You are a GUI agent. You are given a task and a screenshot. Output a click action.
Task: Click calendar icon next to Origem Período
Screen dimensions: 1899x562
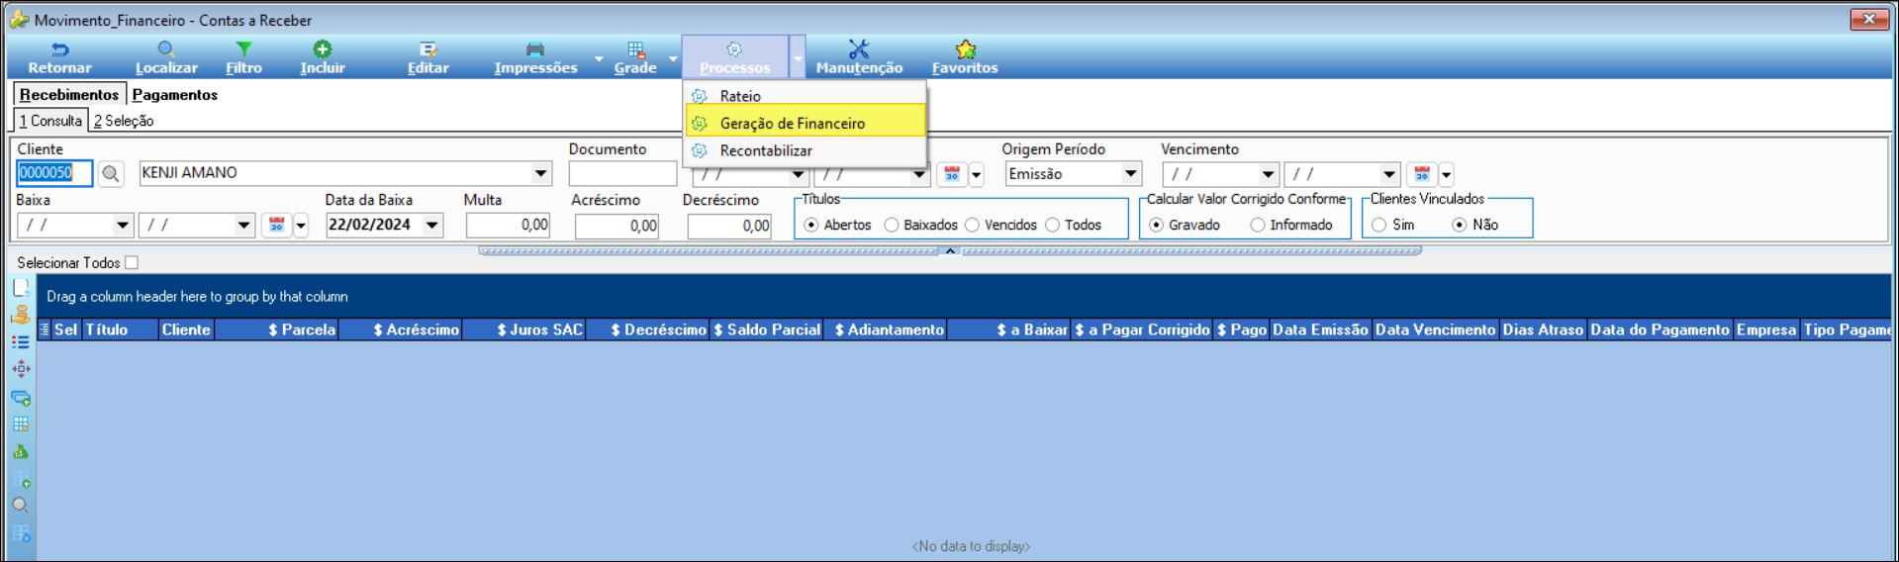(x=952, y=174)
